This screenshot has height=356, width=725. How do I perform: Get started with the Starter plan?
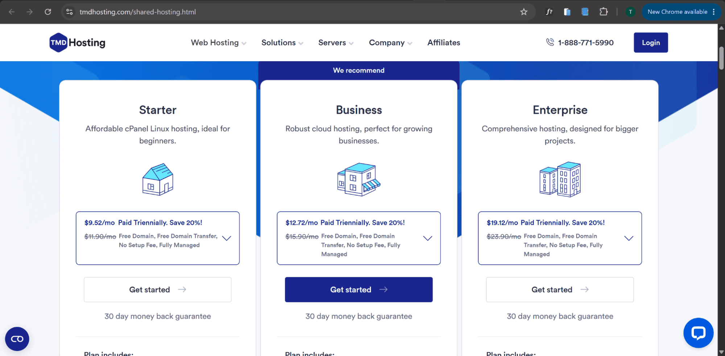click(158, 289)
